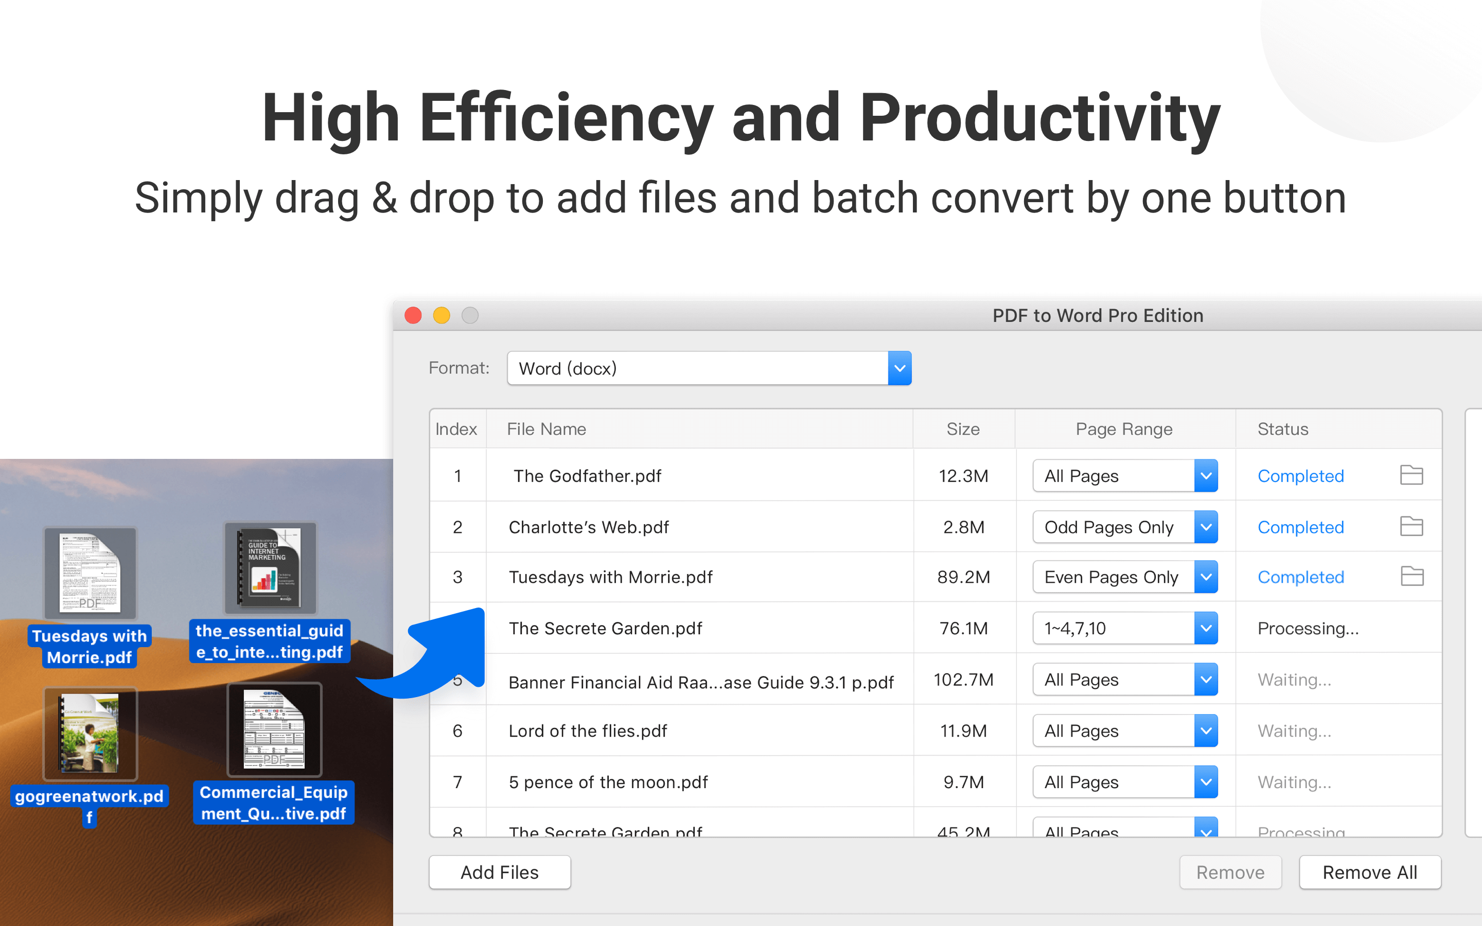Open the 1~4,7,10 page range dropdown
1482x926 pixels.
pos(1205,628)
